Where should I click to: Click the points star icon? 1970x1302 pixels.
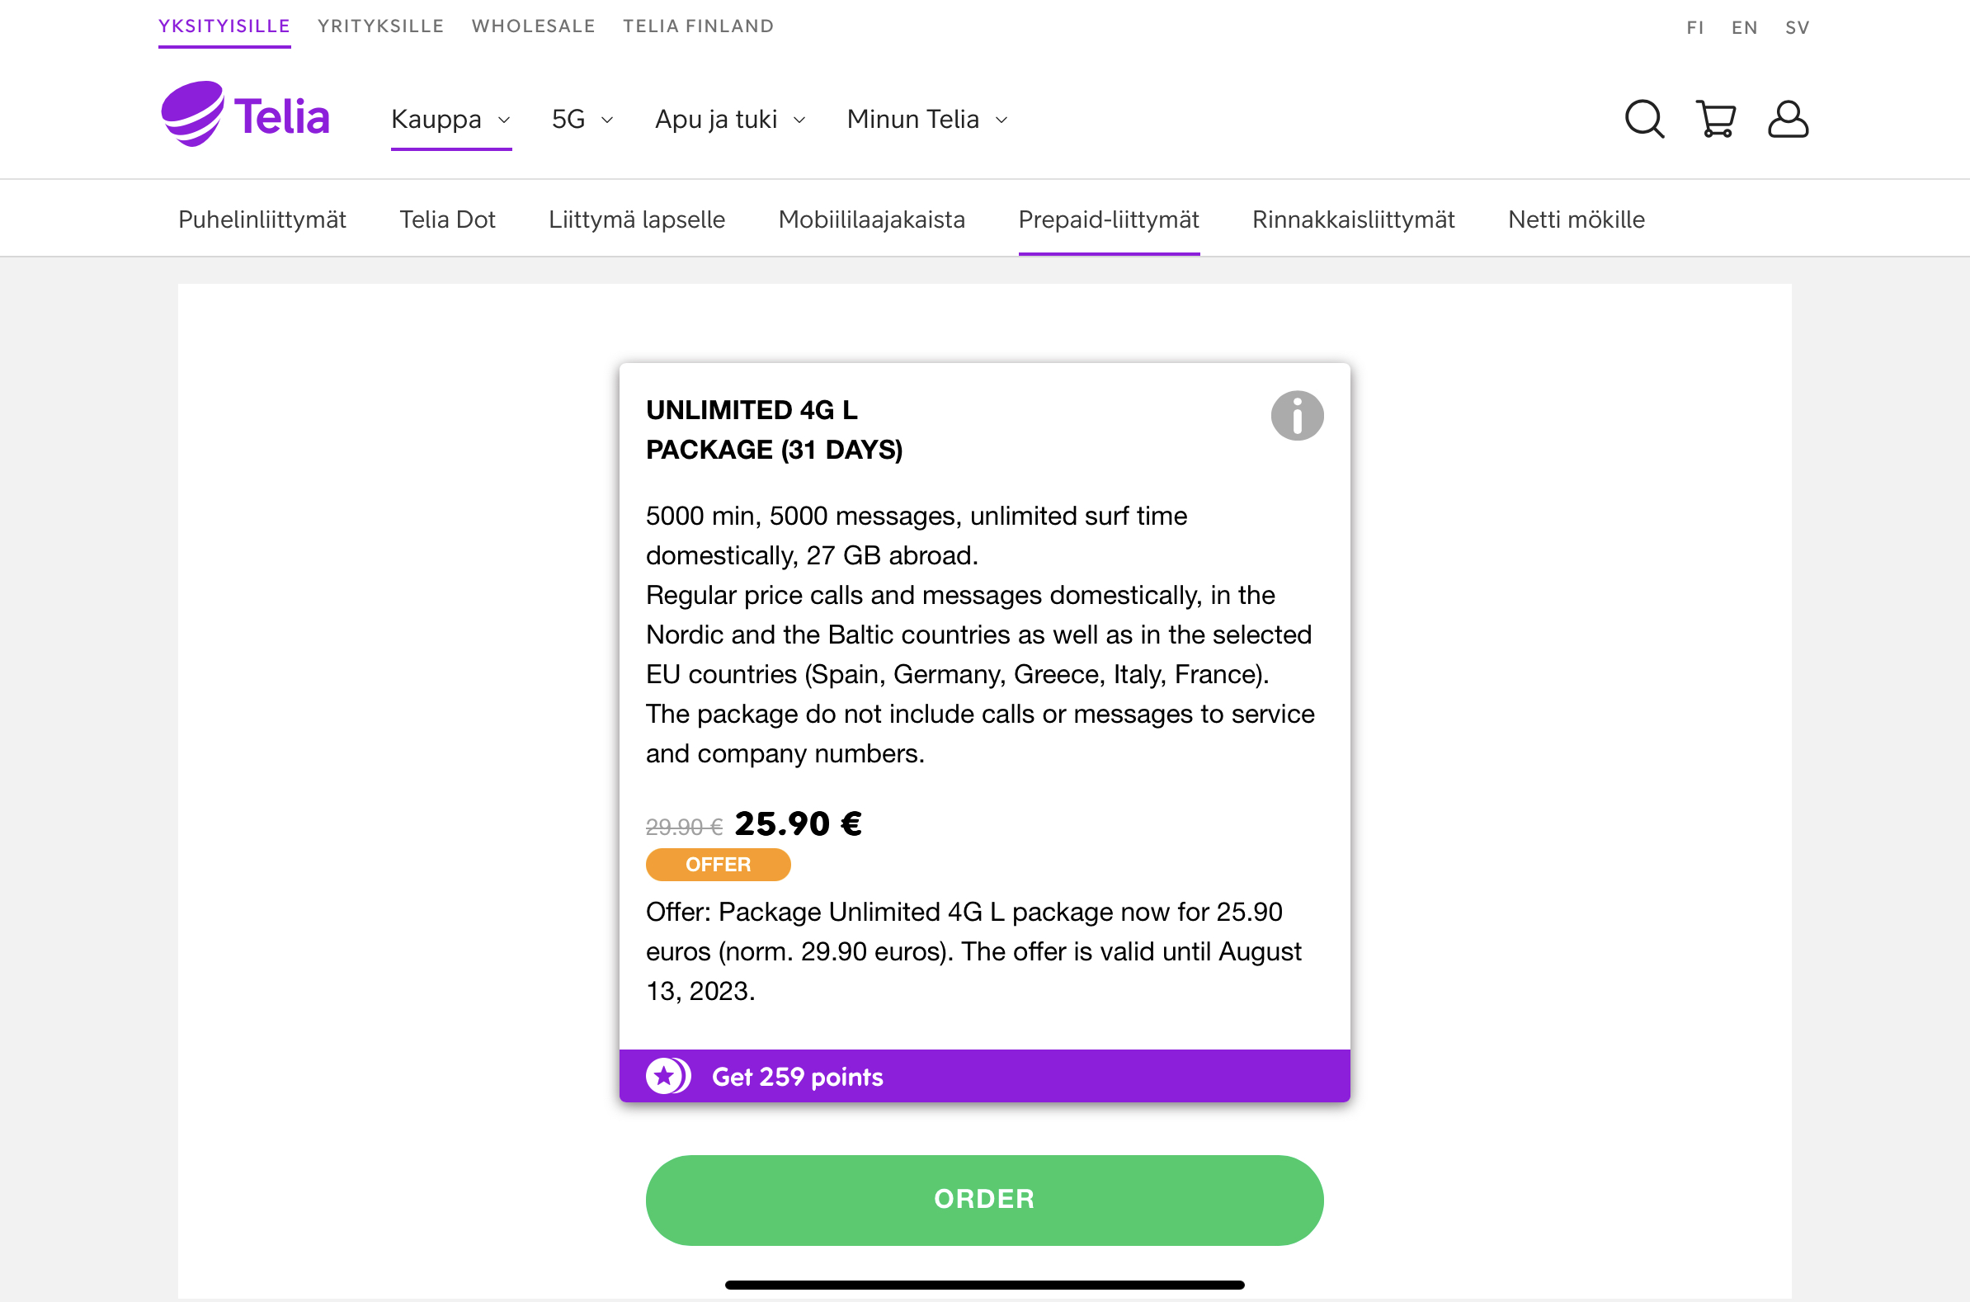pyautogui.click(x=667, y=1076)
